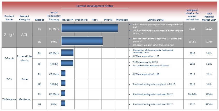The image size is (219, 111).
Task: Click the Clinical Detail column header
Action: pyautogui.click(x=156, y=20)
